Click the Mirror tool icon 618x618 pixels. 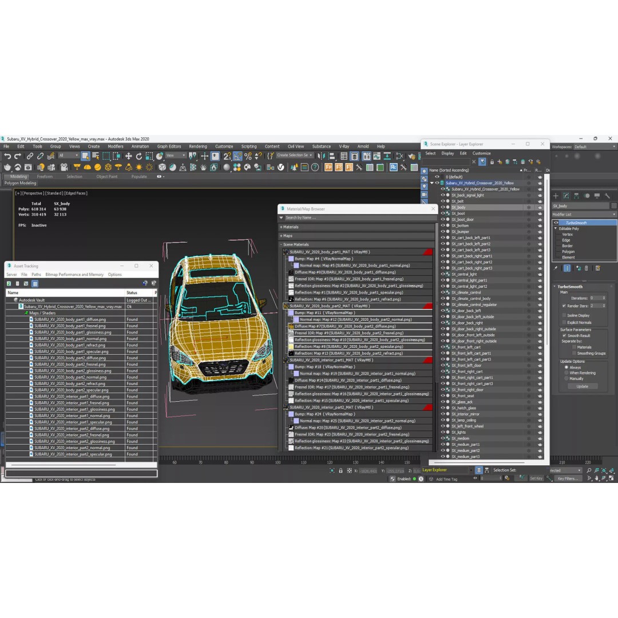321,156
